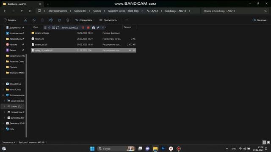
Task: Select the steam_api.dll file
Action: (x=83, y=44)
